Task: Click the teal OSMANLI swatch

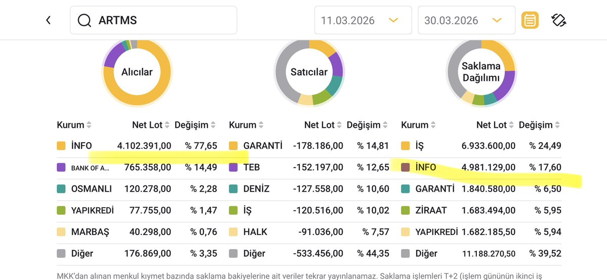Action: pos(61,189)
